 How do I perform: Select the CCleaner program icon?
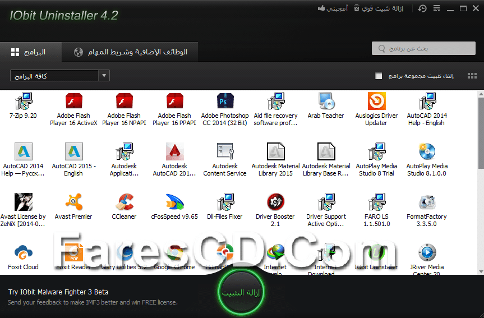pos(124,202)
